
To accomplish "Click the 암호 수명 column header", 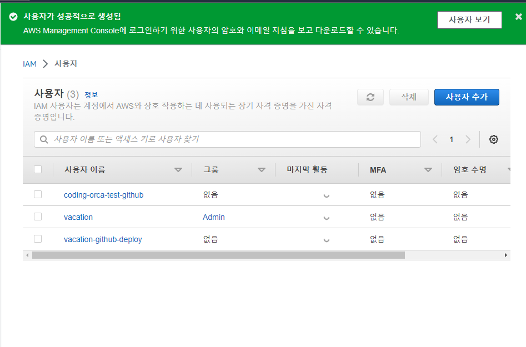I will click(x=470, y=170).
